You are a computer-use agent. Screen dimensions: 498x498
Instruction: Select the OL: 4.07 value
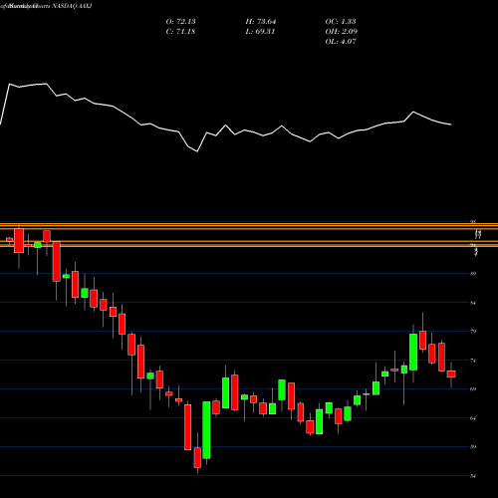(341, 42)
